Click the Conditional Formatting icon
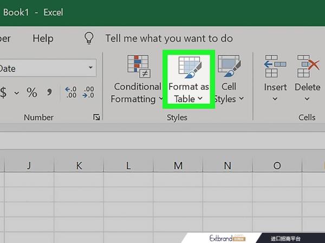325x243 pixels. [138, 67]
